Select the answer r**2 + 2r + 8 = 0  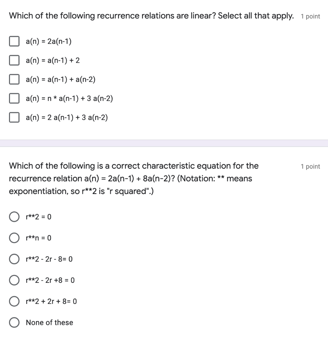pyautogui.click(x=14, y=301)
